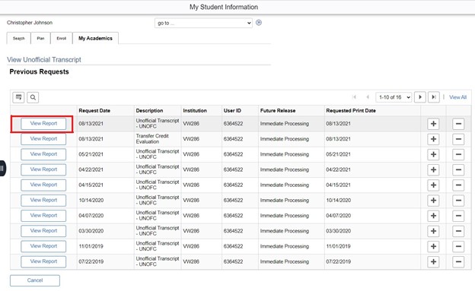This screenshot has width=475, height=291.
Task: Add row after Transfer Credit Evaluation
Action: (433, 139)
